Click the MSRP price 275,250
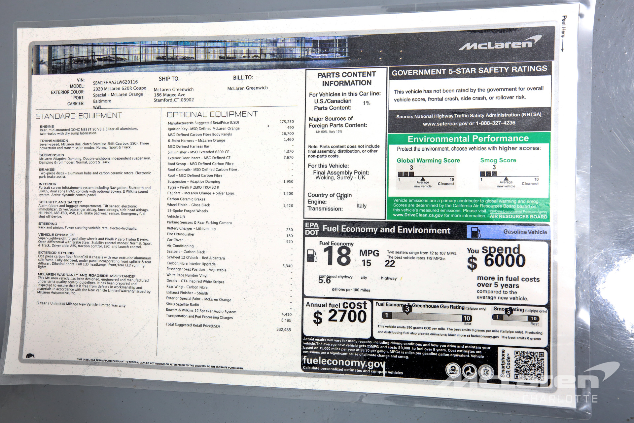Image resolution: width=634 pixels, height=423 pixels. 286,122
